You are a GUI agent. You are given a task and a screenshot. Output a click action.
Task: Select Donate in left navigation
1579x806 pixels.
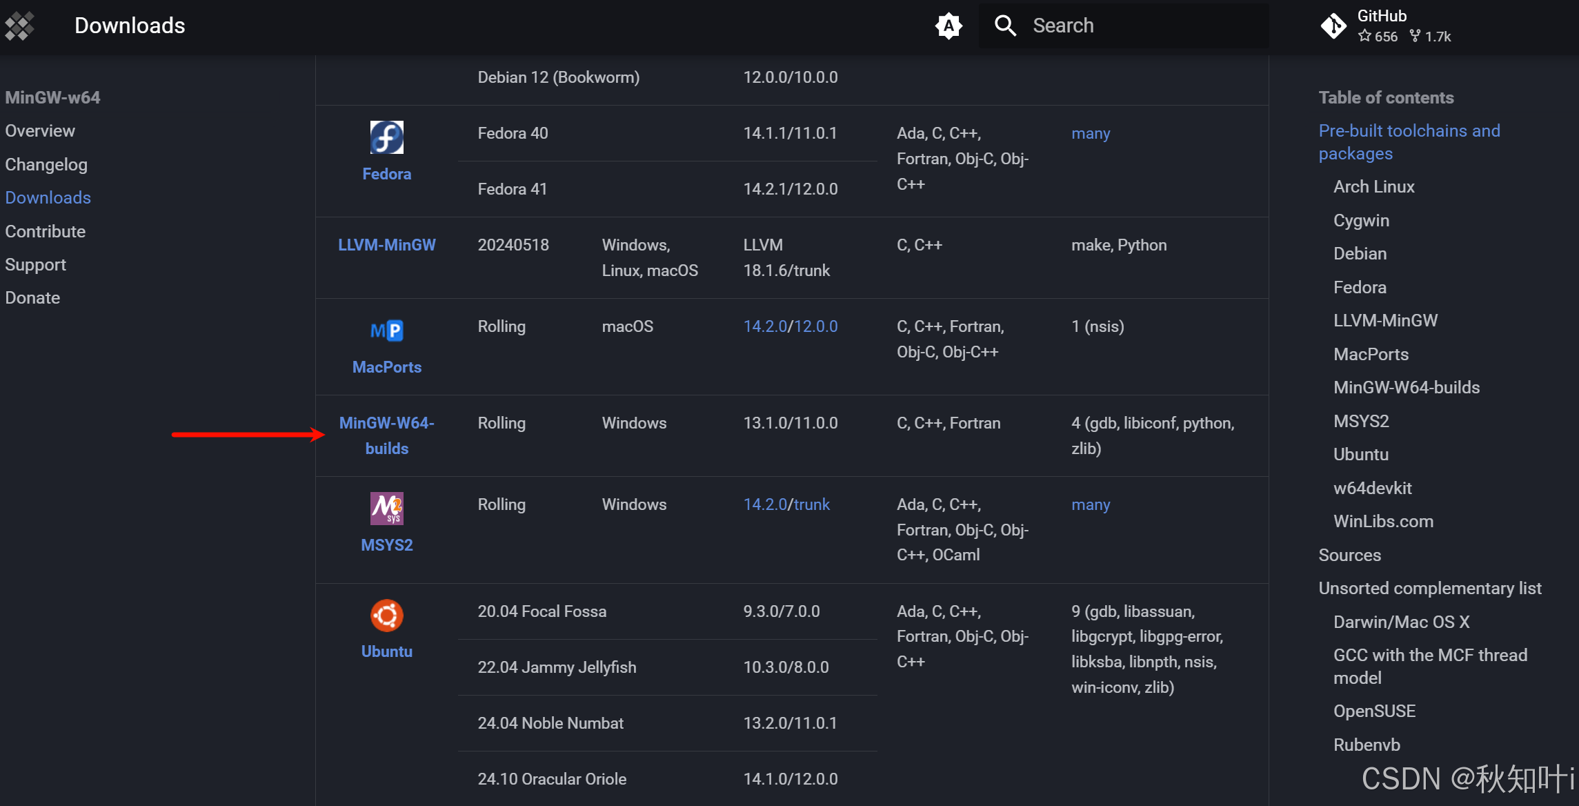pos(32,297)
